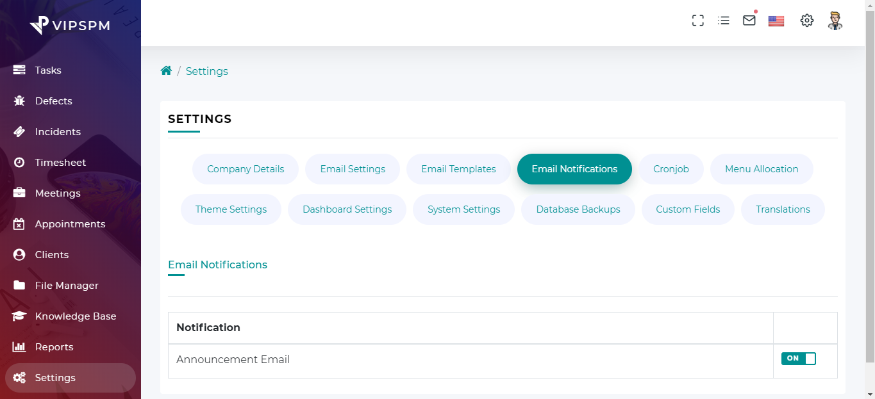Viewport: 875px width, 399px height.
Task: Click the home icon in breadcrumb
Action: click(166, 71)
